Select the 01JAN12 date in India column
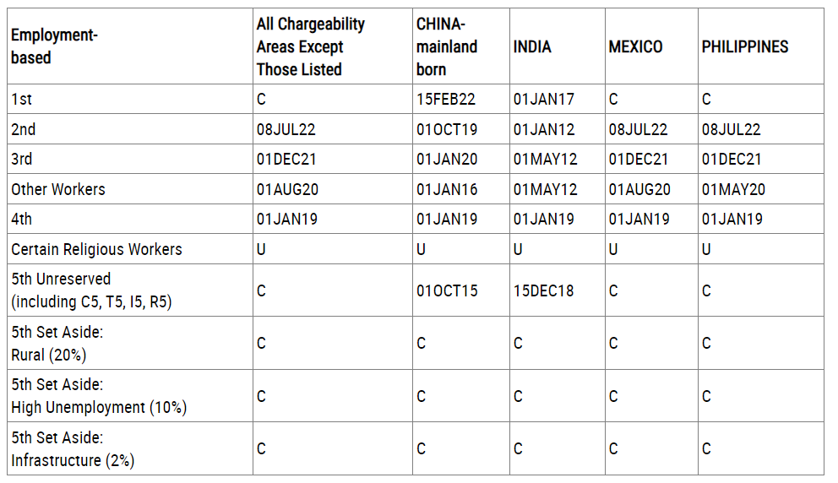Image resolution: width=838 pixels, height=483 pixels. pos(544,129)
